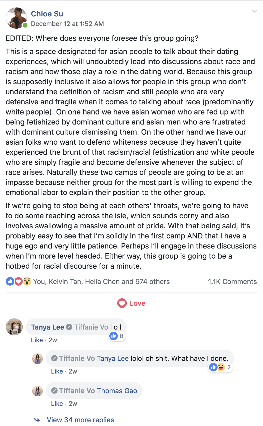View list of 974 others who reacted
This screenshot has width=263, height=426.
click(x=152, y=282)
